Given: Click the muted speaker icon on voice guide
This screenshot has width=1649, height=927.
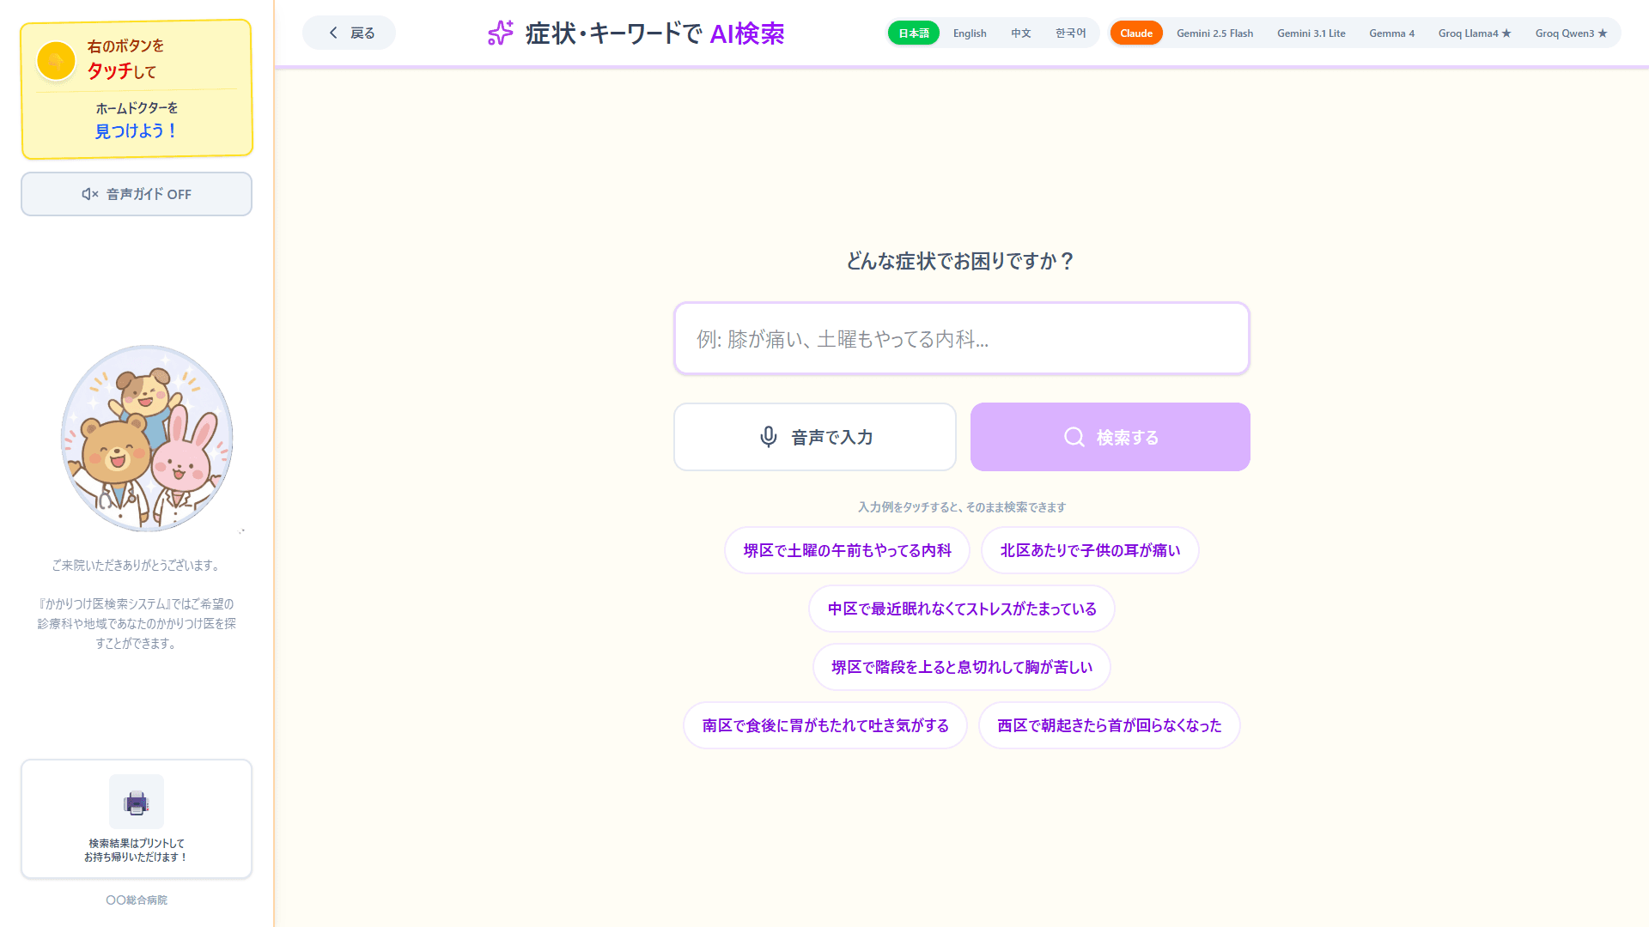Looking at the screenshot, I should click(x=90, y=194).
